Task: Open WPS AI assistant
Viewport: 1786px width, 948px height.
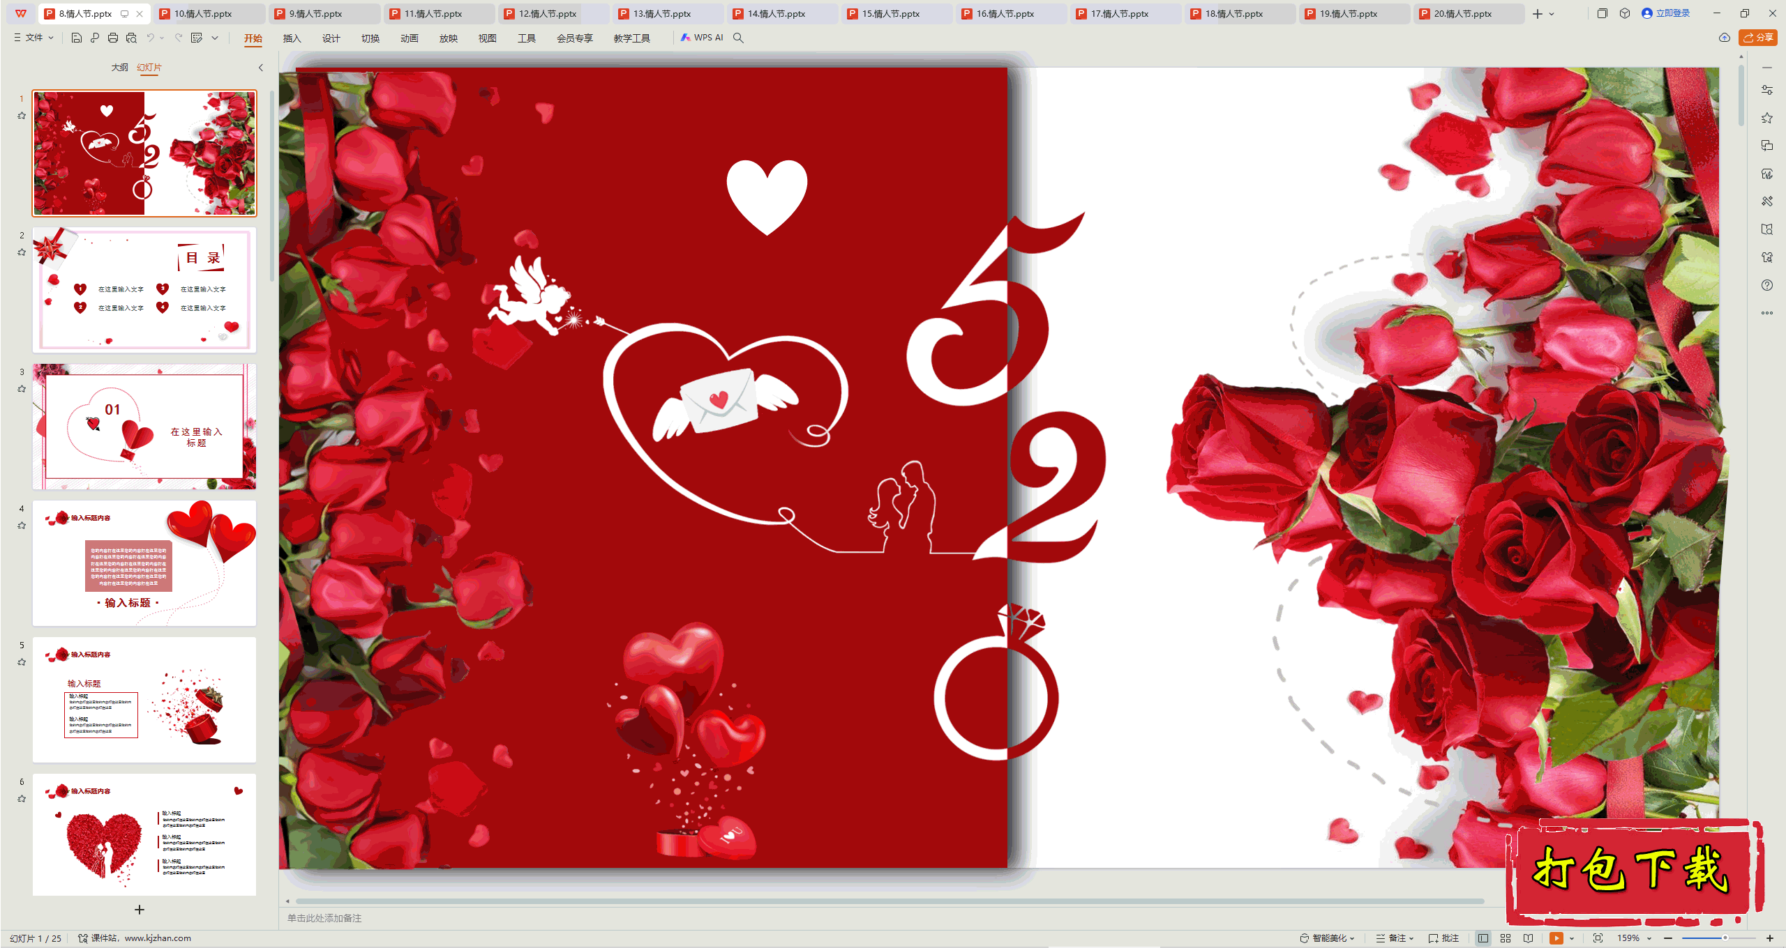Action: click(x=702, y=38)
